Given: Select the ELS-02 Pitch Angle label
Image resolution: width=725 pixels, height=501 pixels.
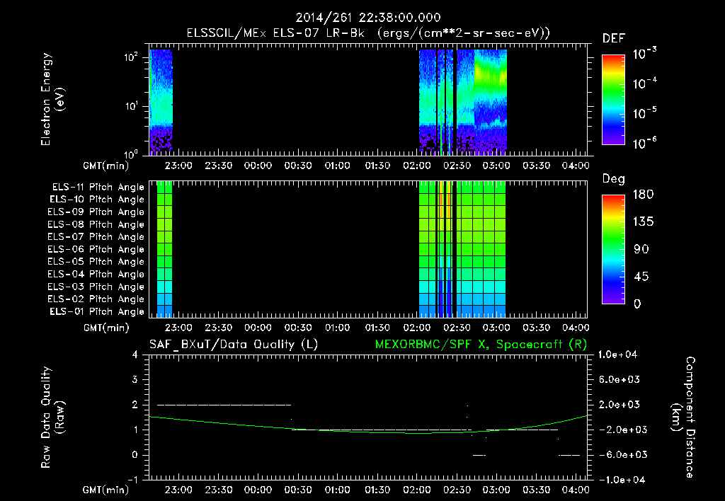Looking at the screenshot, I should [96, 299].
